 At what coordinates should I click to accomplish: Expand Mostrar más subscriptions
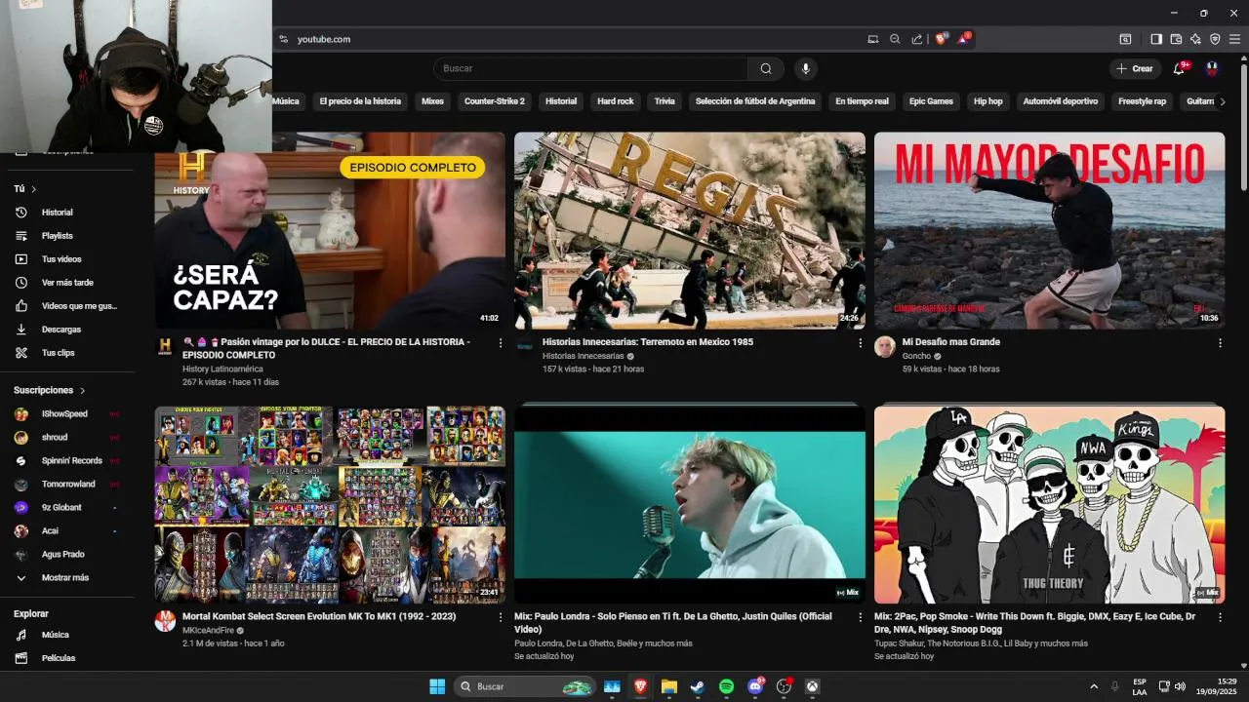pos(66,577)
